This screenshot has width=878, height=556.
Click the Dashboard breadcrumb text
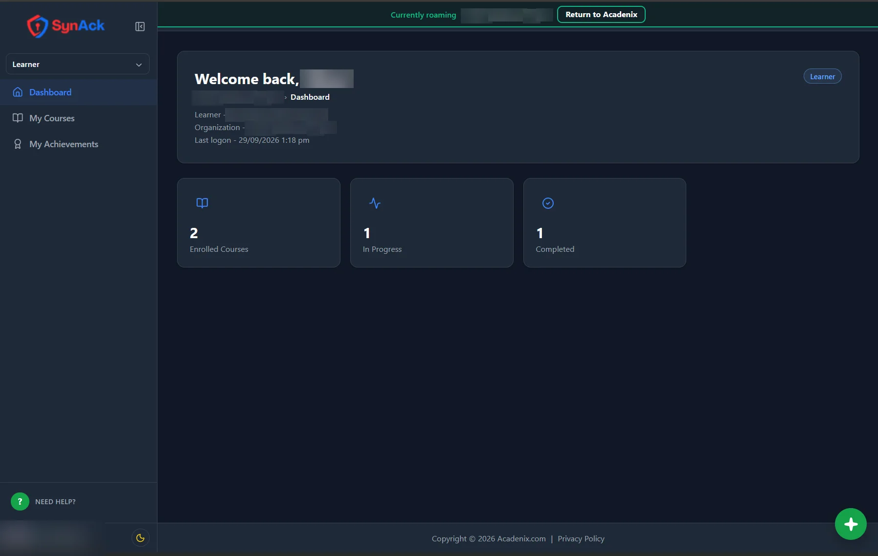tap(310, 97)
